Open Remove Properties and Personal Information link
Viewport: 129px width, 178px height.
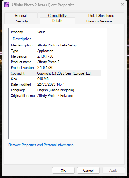click(x=41, y=145)
